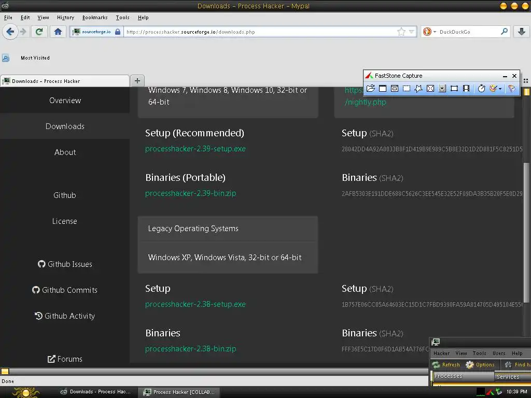Open URL history dropdown arrow
The width and height of the screenshot is (531, 398).
click(x=411, y=32)
